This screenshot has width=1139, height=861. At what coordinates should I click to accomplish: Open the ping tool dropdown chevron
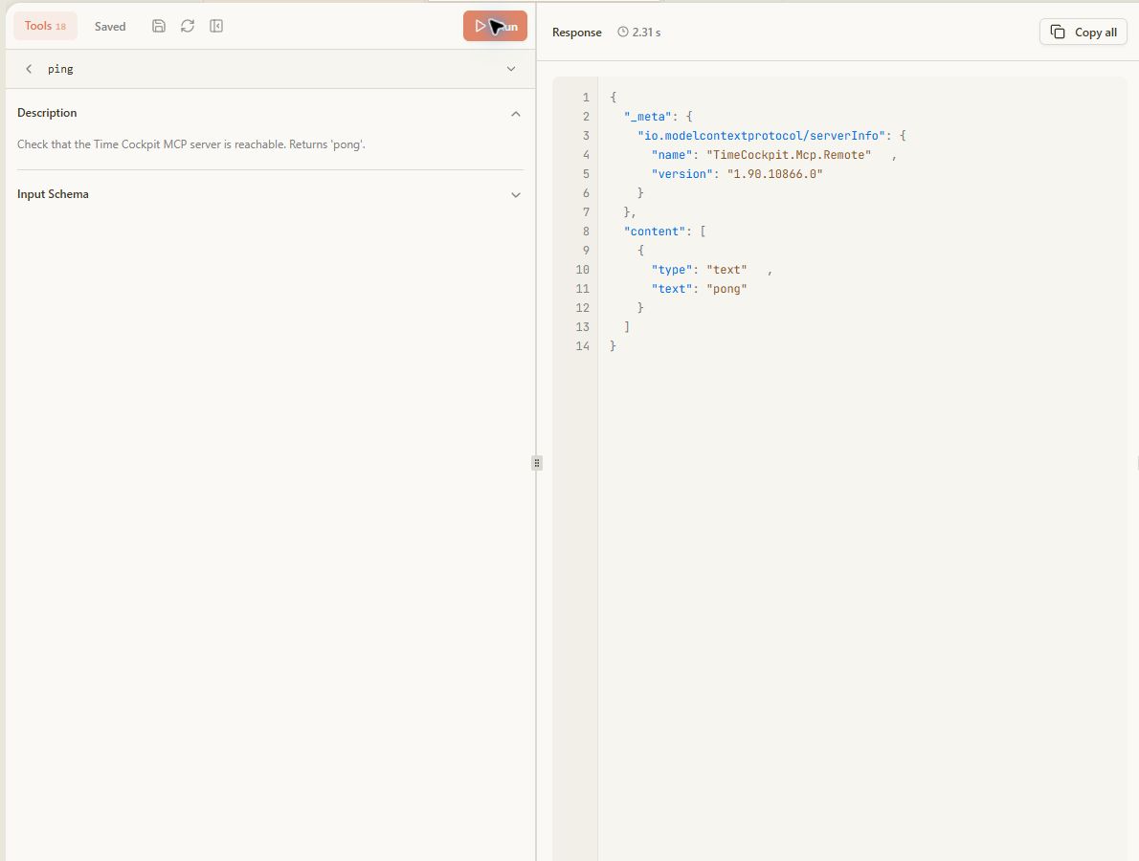(x=511, y=69)
